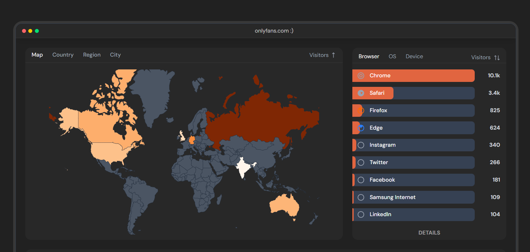Select the Facebook row
This screenshot has height=252, width=530.
pyautogui.click(x=413, y=180)
